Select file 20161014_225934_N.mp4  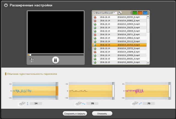tap(119, 24)
